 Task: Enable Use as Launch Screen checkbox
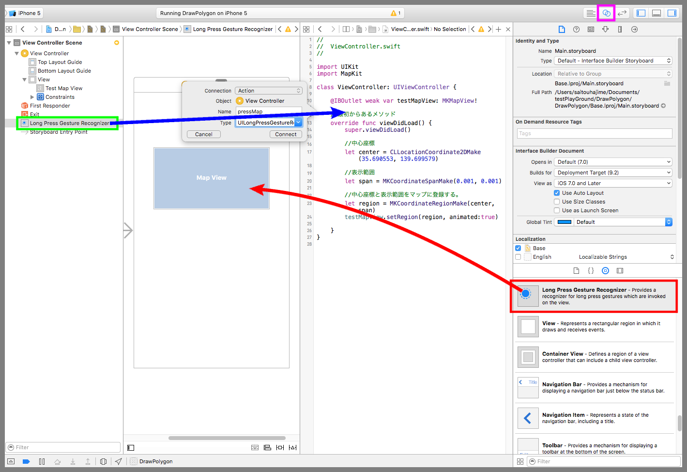(557, 210)
